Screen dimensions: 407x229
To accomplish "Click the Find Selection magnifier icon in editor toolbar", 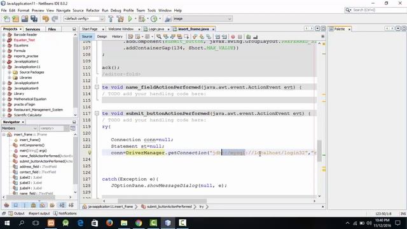I will tap(158, 37).
